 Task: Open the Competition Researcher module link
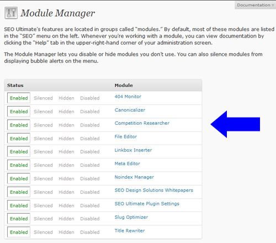(x=142, y=123)
